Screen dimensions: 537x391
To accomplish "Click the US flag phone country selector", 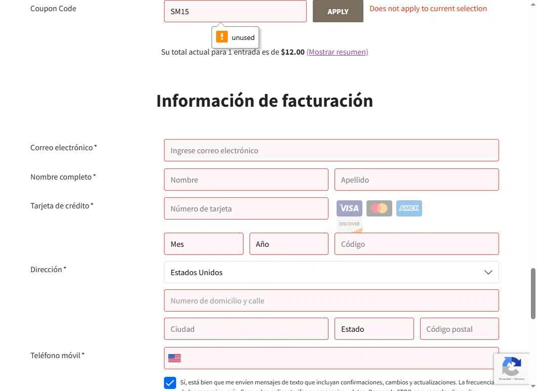I will [174, 358].
